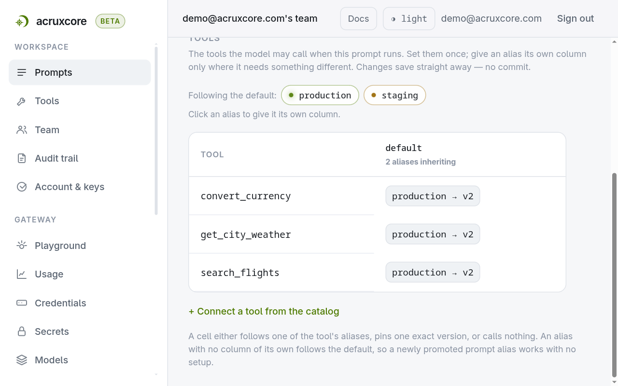Image resolution: width=618 pixels, height=386 pixels.
Task: Click the get_city_weather tool name
Action: tap(246, 234)
